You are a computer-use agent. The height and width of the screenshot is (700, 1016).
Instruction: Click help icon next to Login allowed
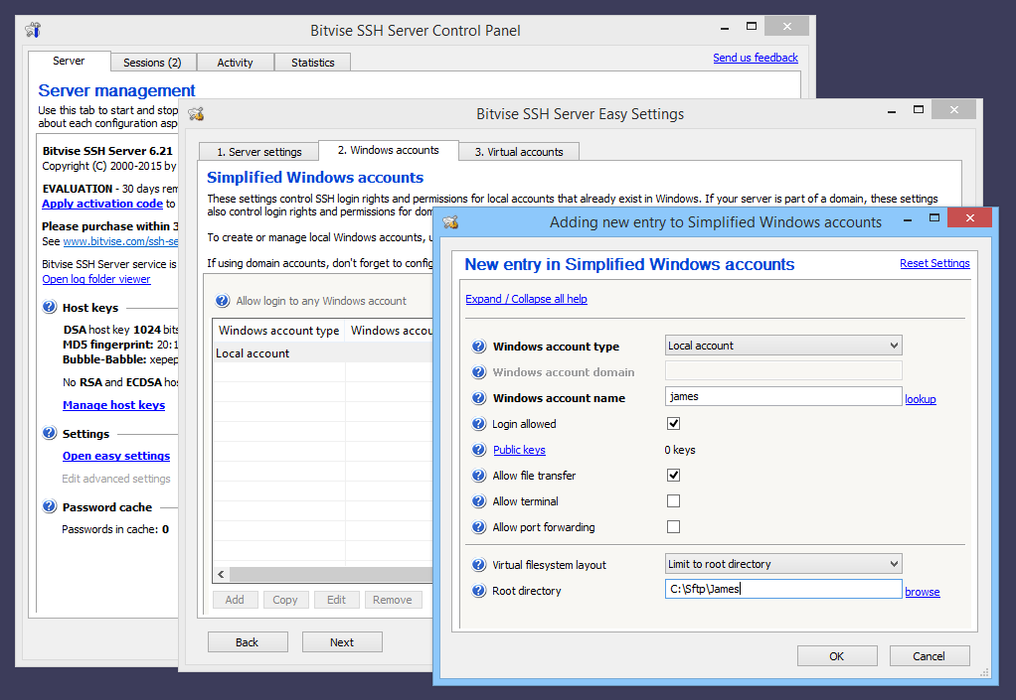pos(480,424)
